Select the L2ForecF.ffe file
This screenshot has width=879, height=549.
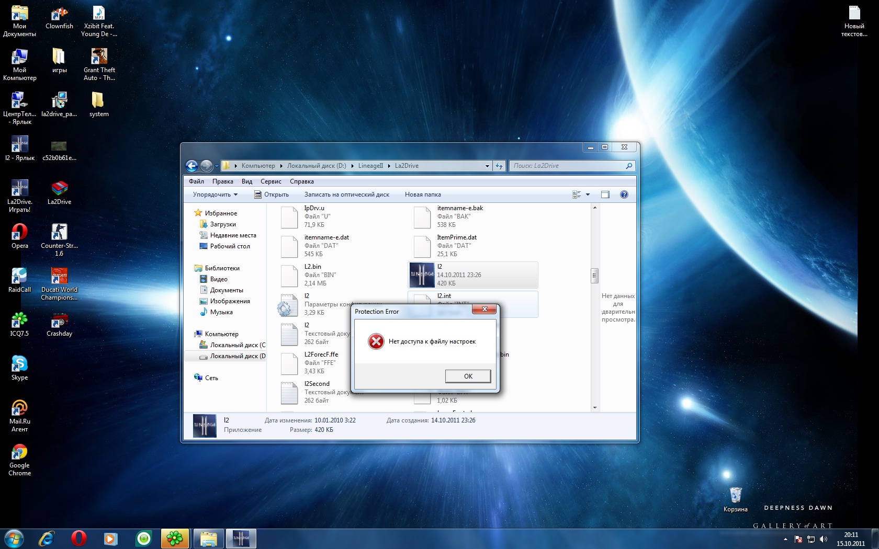coord(314,363)
